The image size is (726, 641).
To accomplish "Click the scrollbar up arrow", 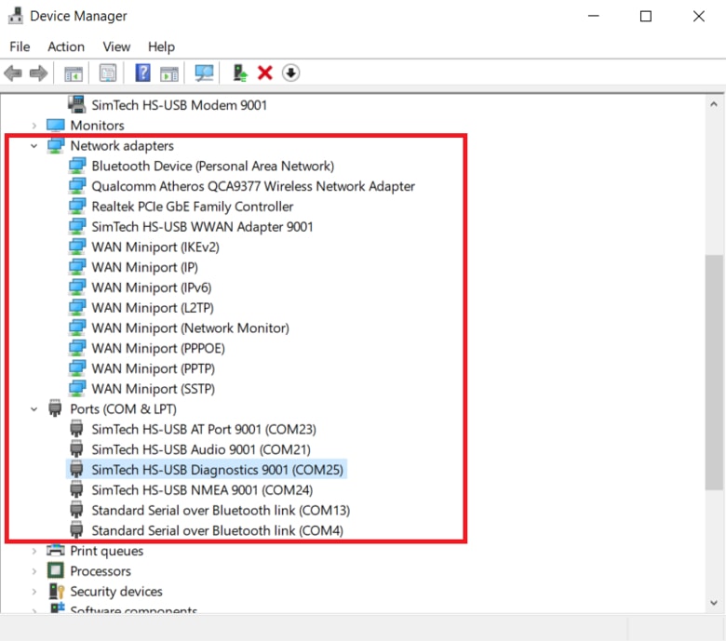I will (714, 104).
